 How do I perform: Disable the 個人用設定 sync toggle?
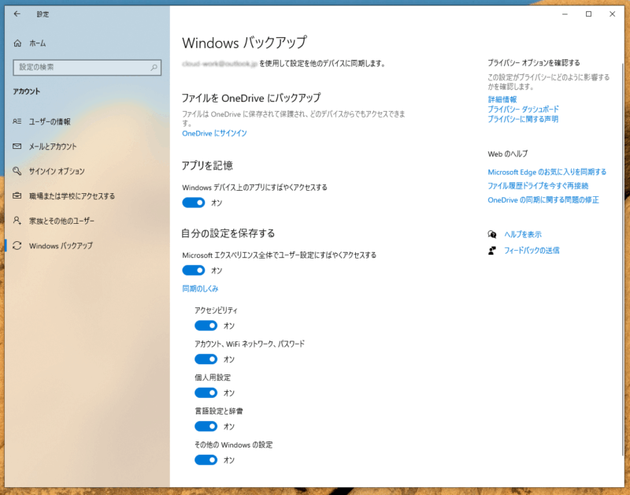click(206, 393)
